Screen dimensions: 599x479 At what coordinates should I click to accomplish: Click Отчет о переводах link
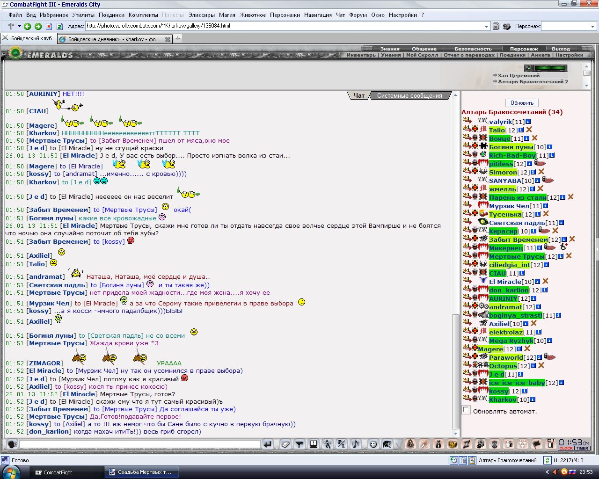(x=469, y=55)
